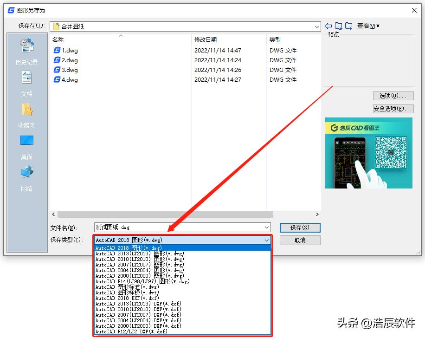Click the up-one-level folder icon
This screenshot has width=425, height=338.
[338, 26]
